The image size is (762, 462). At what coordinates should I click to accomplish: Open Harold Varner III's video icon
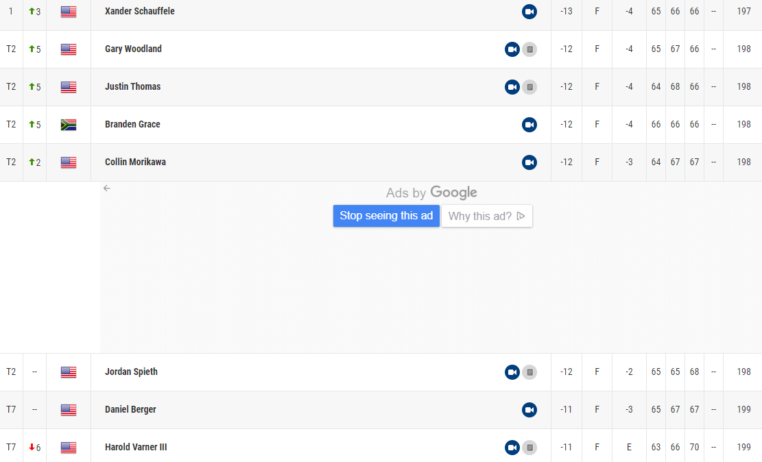[x=512, y=448]
